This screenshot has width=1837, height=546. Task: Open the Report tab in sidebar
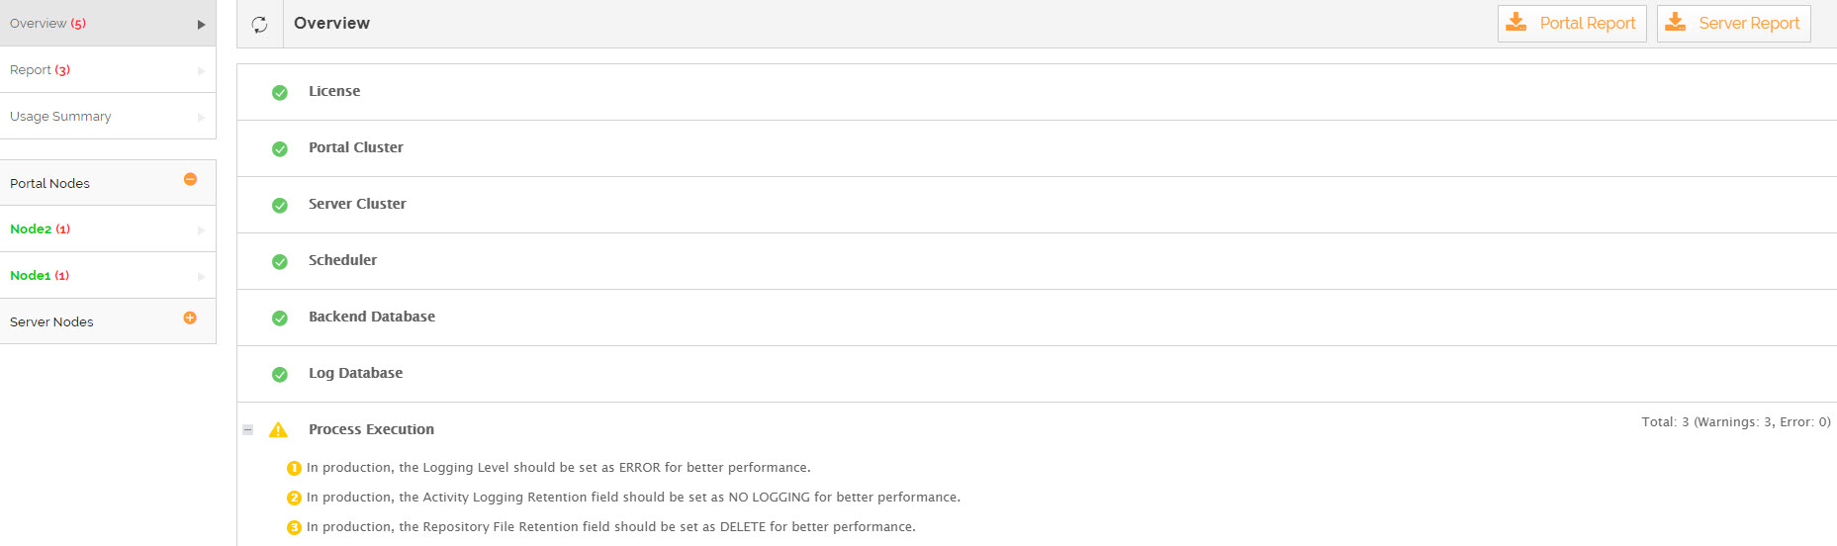point(40,70)
